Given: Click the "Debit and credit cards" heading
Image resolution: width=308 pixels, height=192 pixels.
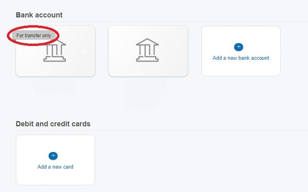Looking at the screenshot, I should 53,124.
